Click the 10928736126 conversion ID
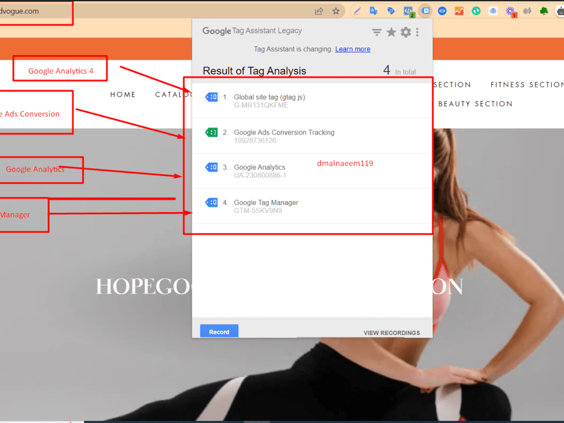Screen dimensions: 564x423 (255, 140)
